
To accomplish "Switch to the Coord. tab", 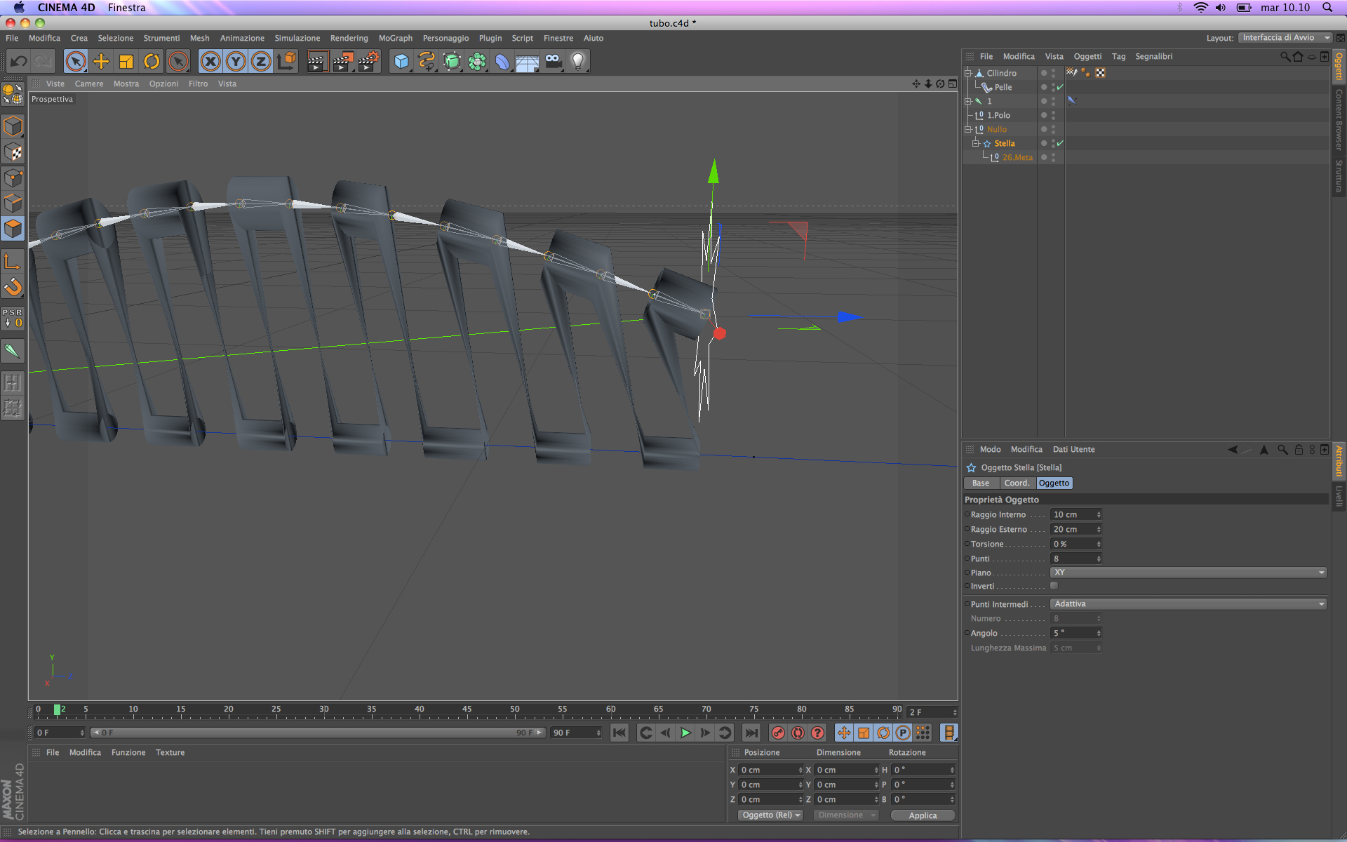I will (1016, 483).
